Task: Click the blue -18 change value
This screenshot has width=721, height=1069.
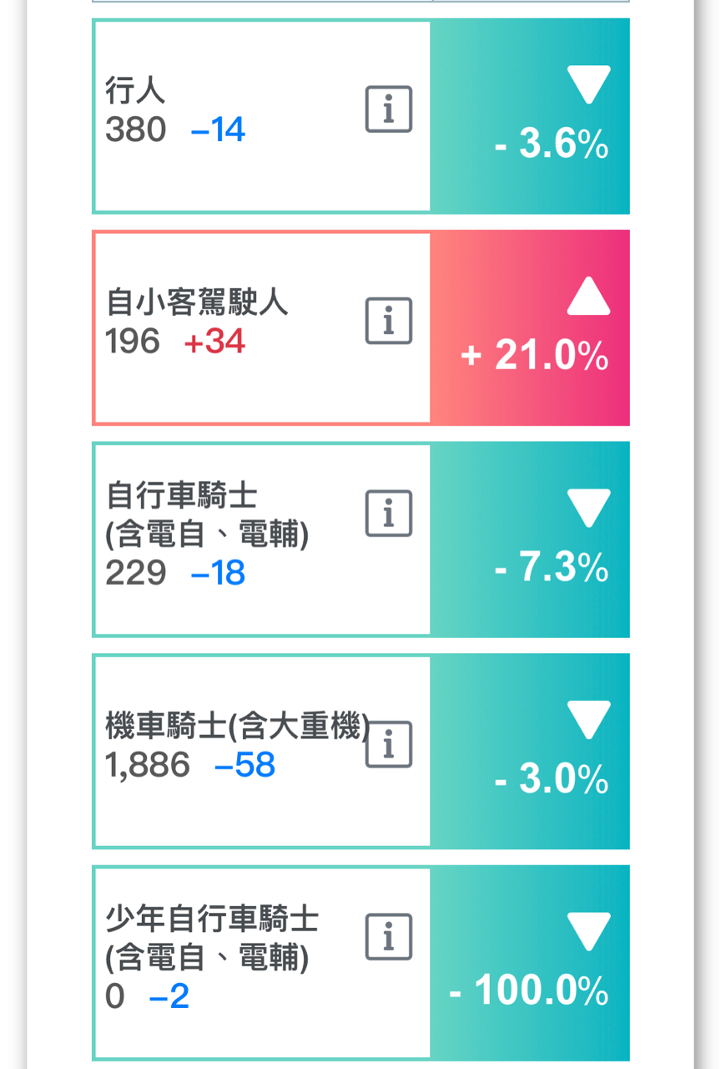Action: pos(218,573)
